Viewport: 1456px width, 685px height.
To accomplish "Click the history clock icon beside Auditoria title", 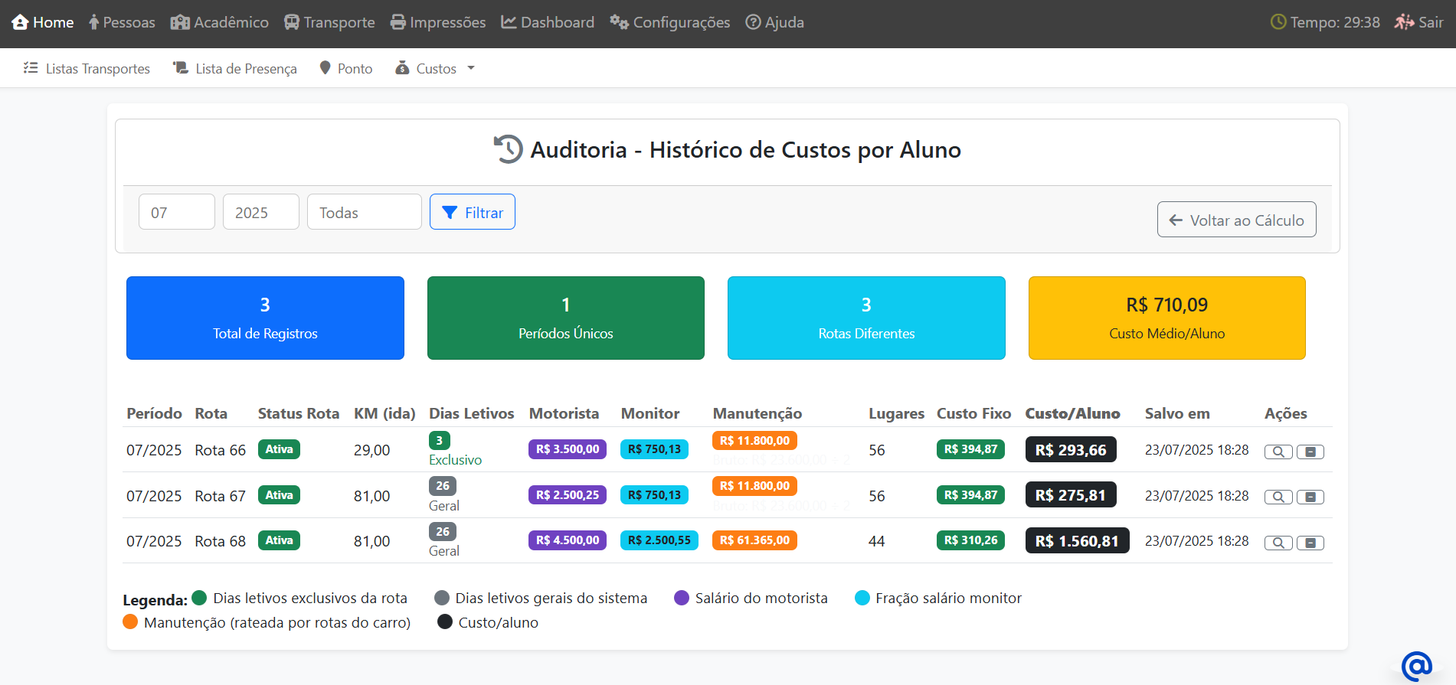I will pos(508,149).
